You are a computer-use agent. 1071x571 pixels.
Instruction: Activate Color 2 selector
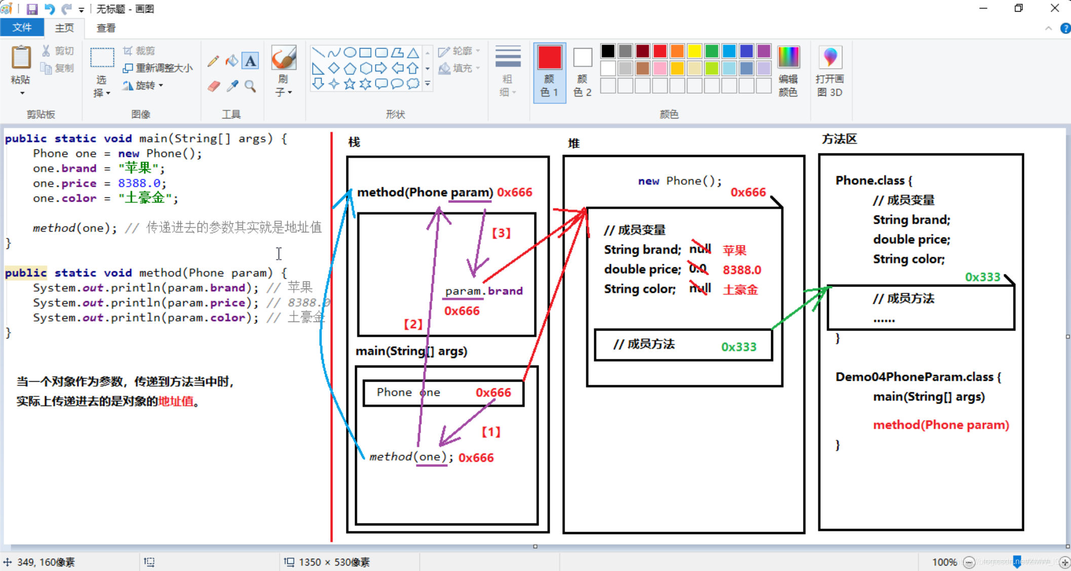[x=583, y=72]
